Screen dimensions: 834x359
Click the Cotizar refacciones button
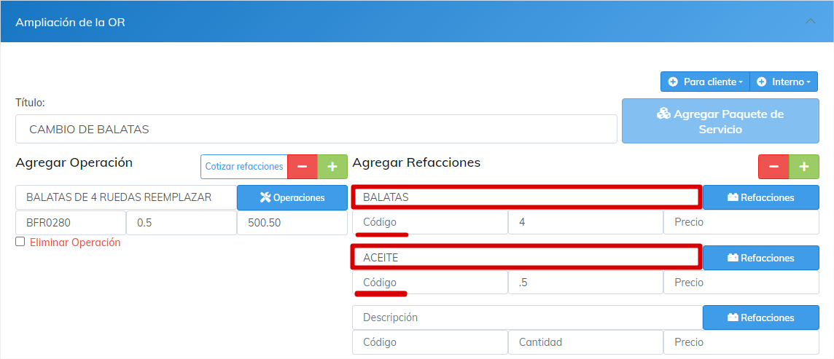pyautogui.click(x=243, y=167)
